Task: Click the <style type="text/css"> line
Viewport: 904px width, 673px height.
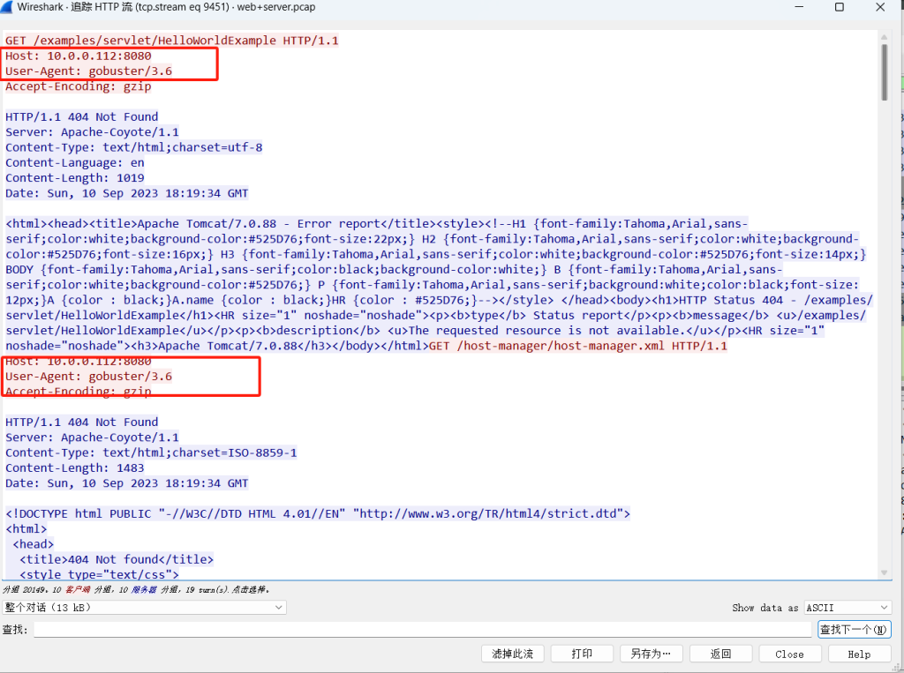Action: (99, 574)
